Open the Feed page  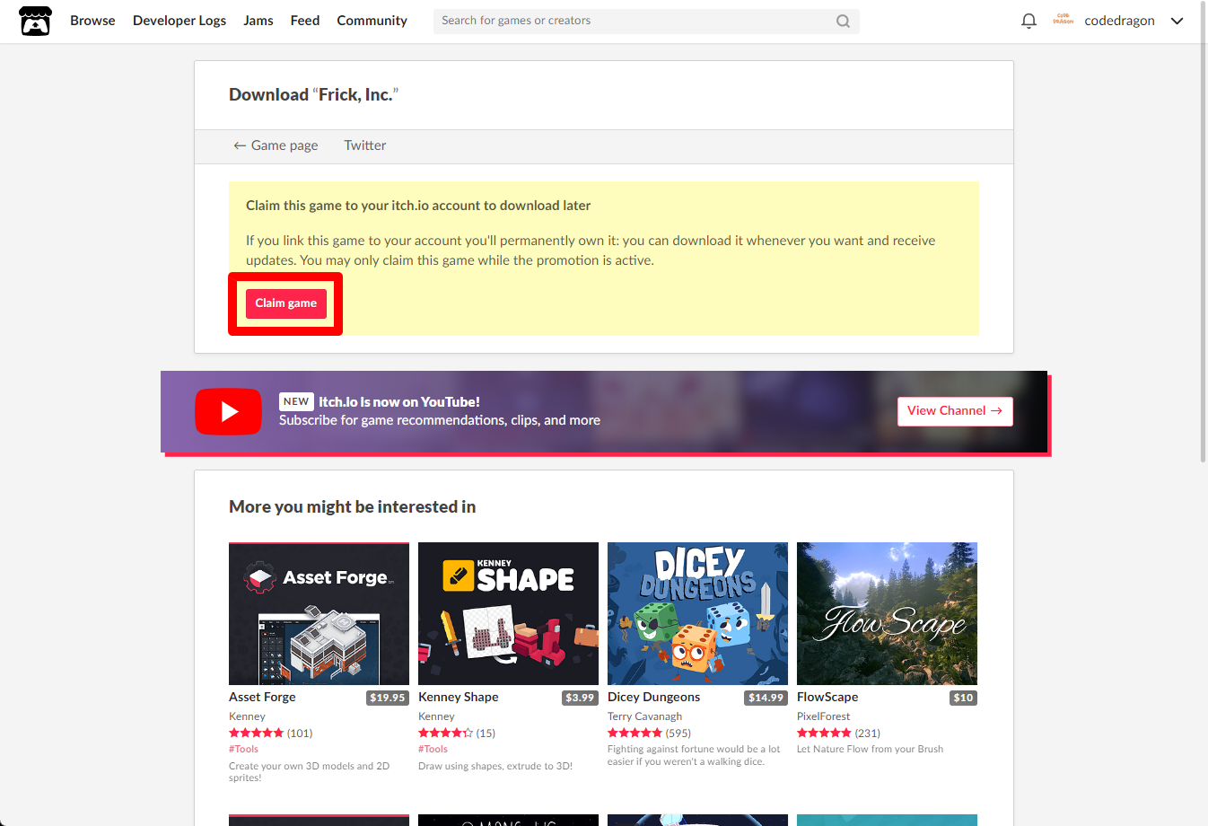click(305, 21)
